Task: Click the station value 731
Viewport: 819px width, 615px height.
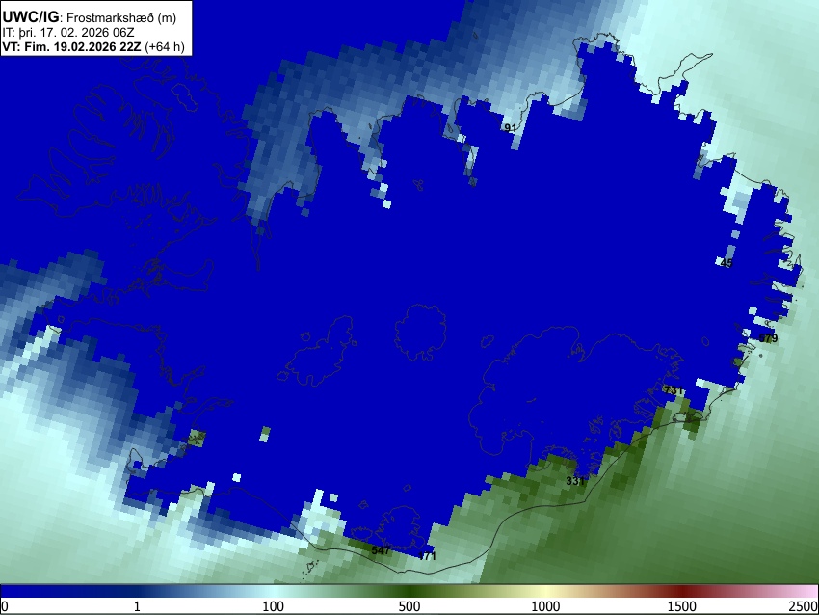Action: click(x=674, y=389)
